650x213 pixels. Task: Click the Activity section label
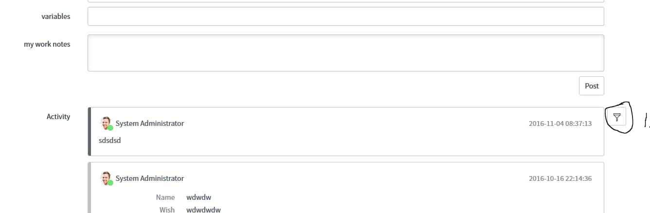58,117
